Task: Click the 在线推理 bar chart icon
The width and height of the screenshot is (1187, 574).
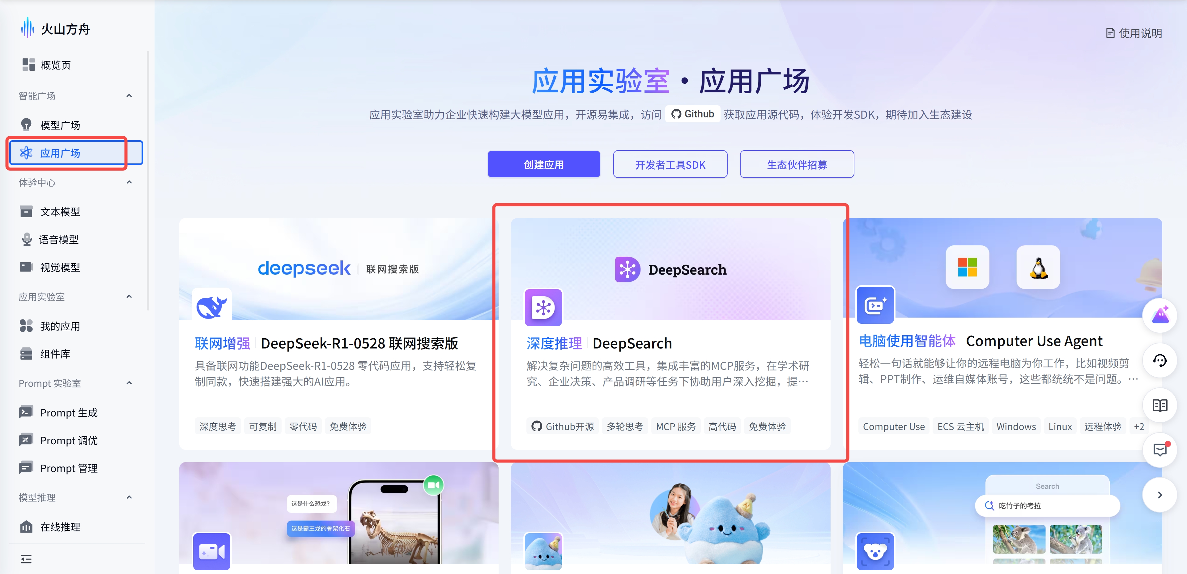Action: point(26,526)
